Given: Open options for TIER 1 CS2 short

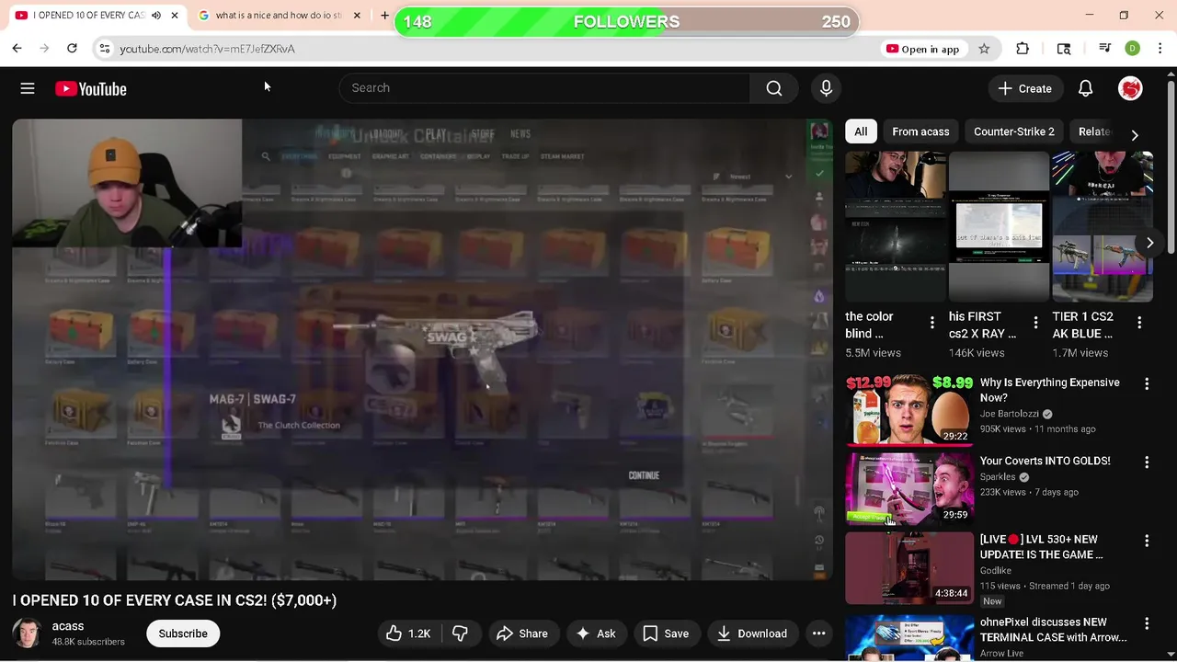Looking at the screenshot, I should click(1139, 323).
